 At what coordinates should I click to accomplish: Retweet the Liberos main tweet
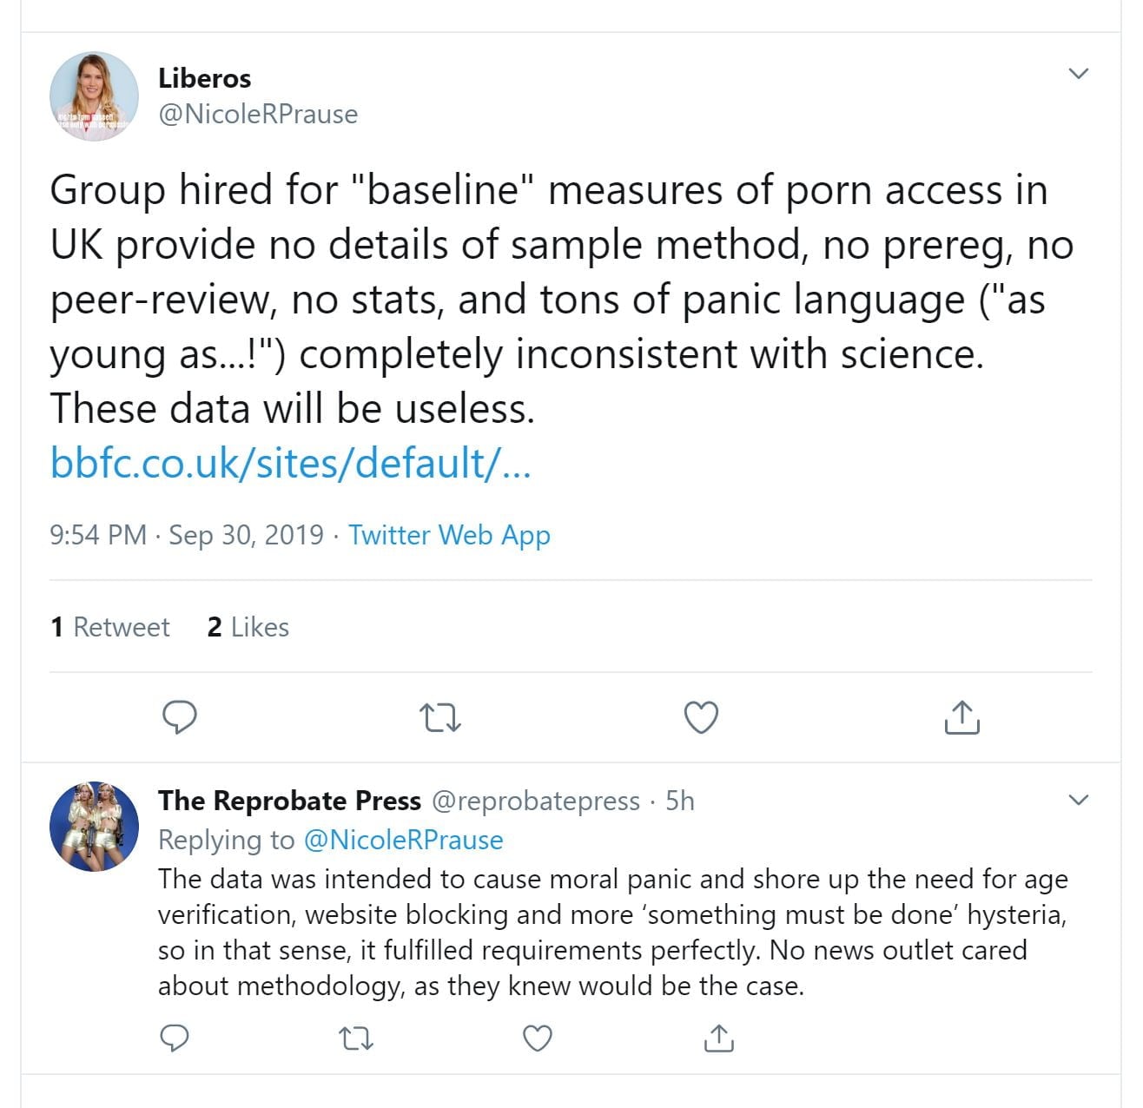point(439,718)
